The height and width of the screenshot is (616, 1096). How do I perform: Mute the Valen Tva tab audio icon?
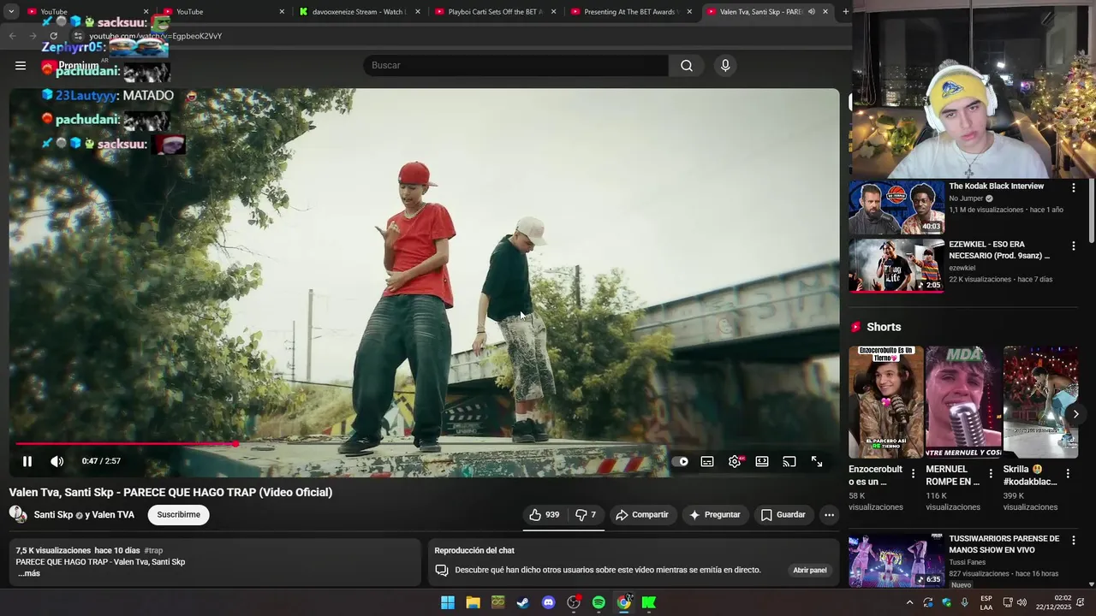pyautogui.click(x=811, y=12)
